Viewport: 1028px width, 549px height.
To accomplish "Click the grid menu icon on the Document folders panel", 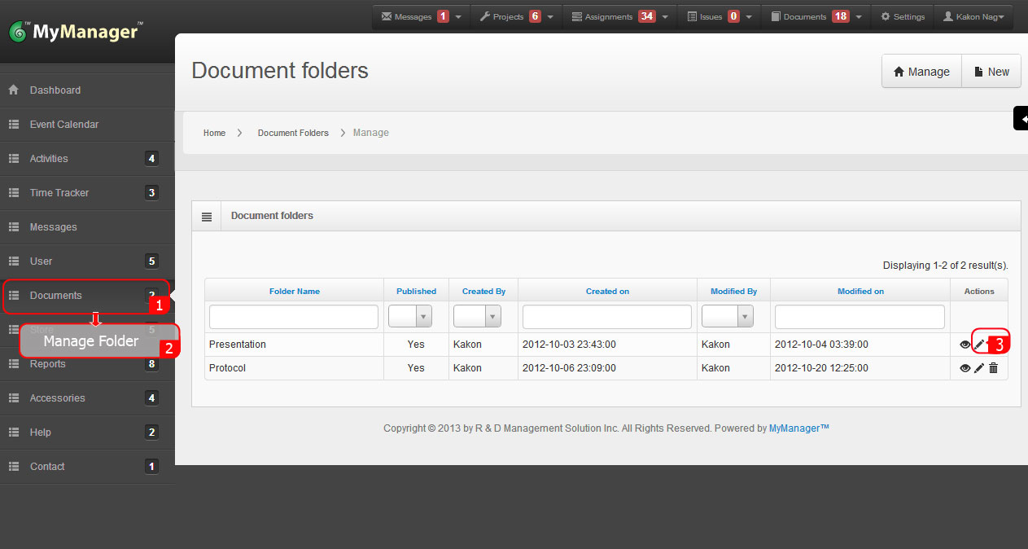I will tap(206, 215).
